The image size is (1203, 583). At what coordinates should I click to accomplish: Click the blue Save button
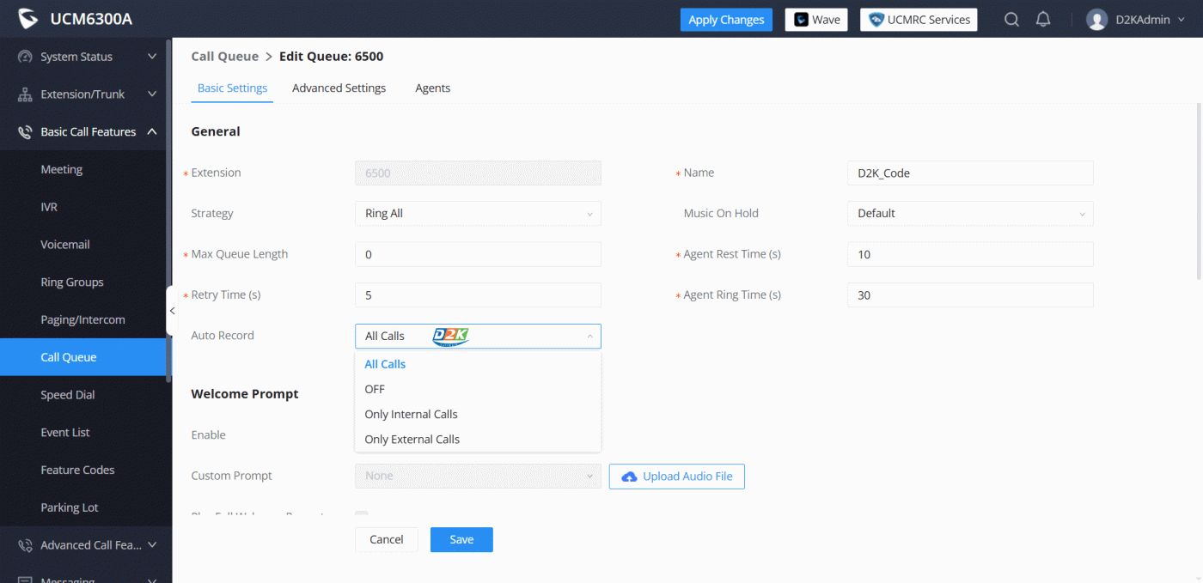(461, 539)
